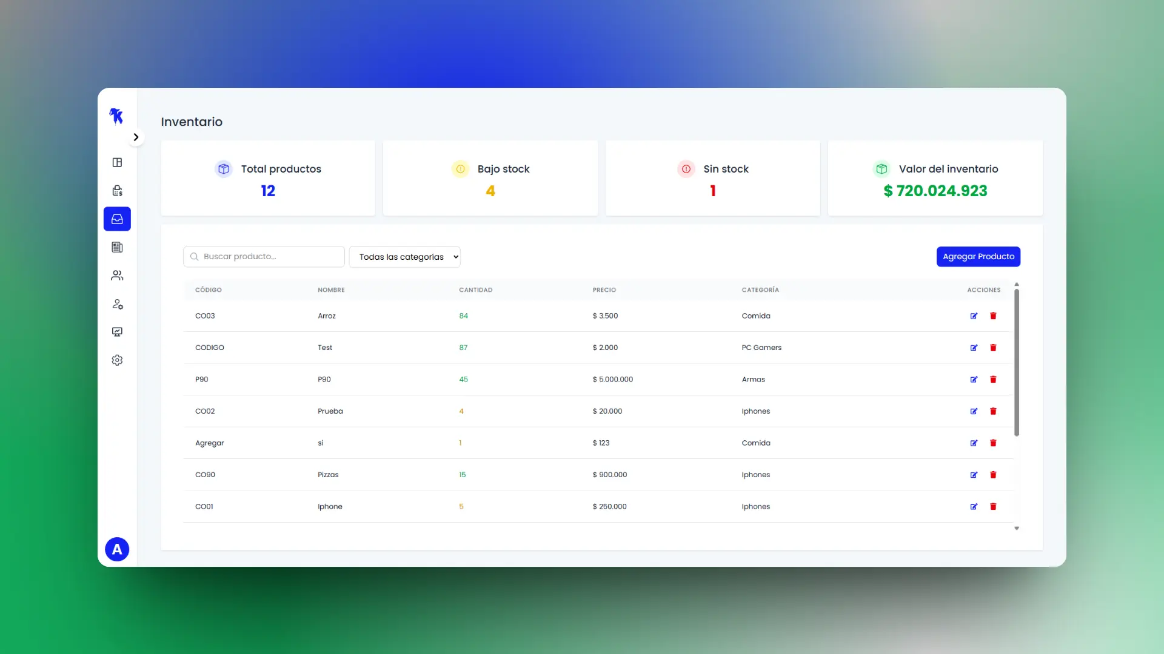Open the Todas las categorías dropdown
The height and width of the screenshot is (654, 1164).
click(x=404, y=257)
